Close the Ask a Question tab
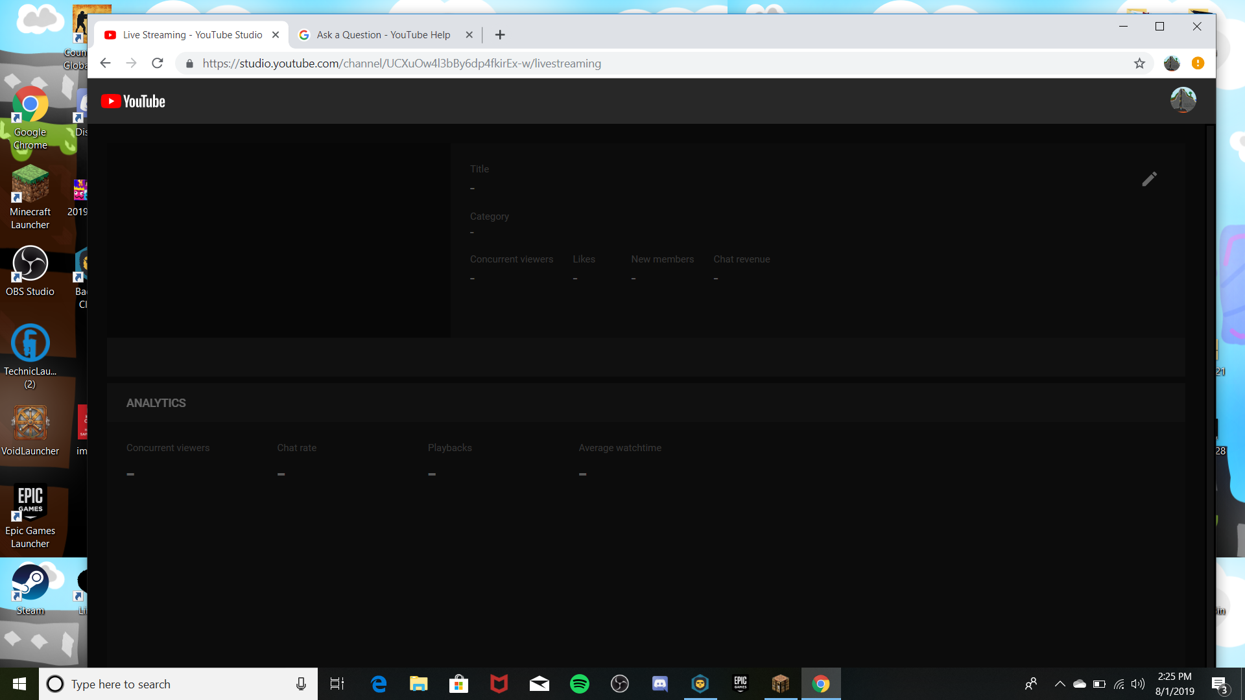1245x700 pixels. coord(469,35)
